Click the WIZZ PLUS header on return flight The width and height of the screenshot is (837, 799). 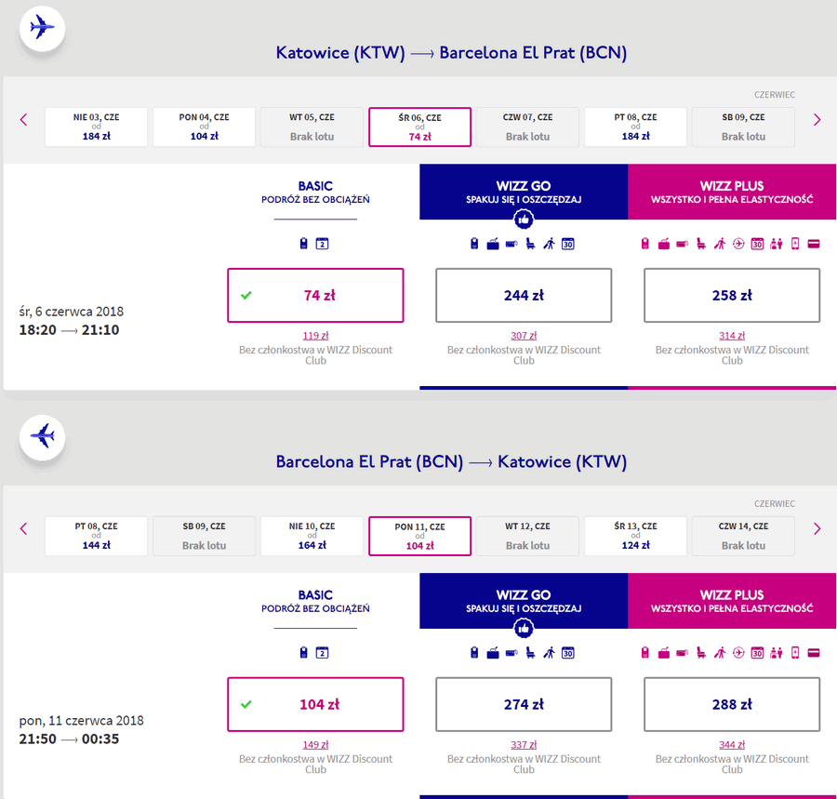pyautogui.click(x=732, y=601)
